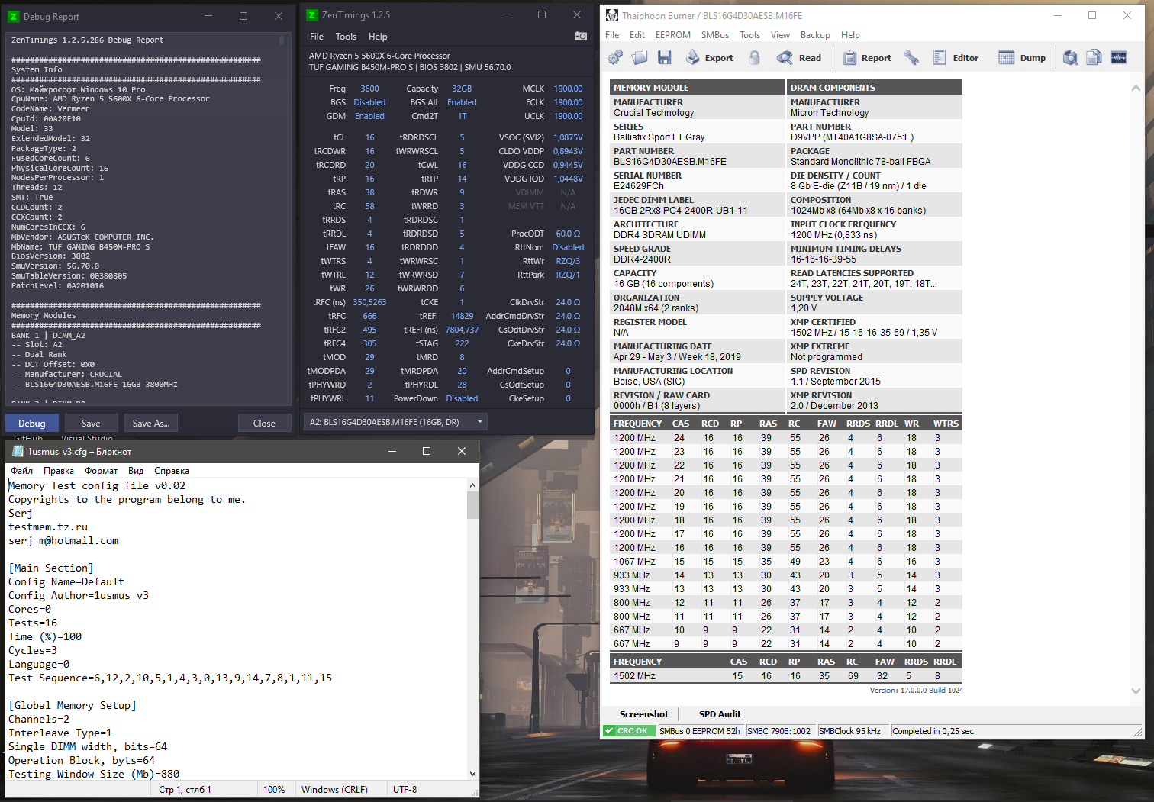The image size is (1154, 802).
Task: Click the Save button in Debug Report
Action: (91, 424)
